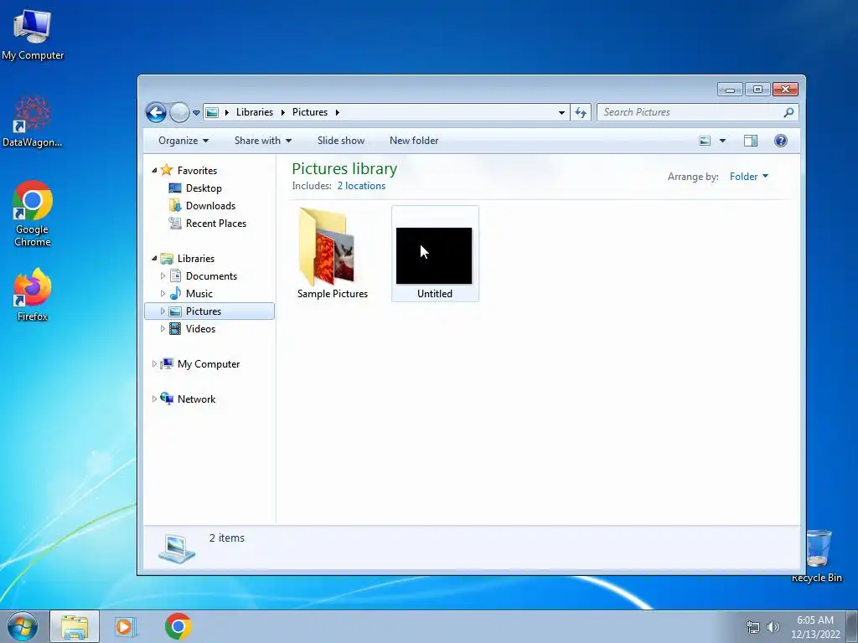Viewport: 858px width, 643px height.
Task: Open the Recycle Bin
Action: pyautogui.click(x=818, y=556)
